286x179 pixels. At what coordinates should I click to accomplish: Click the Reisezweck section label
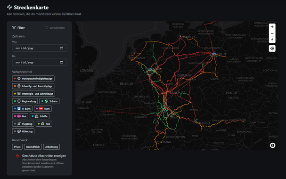(x=20, y=140)
